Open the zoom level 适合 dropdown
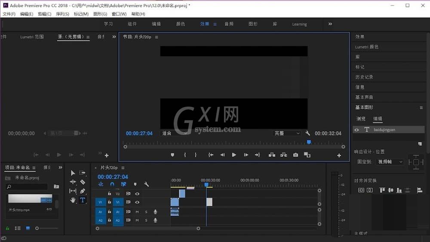The height and width of the screenshot is (242, 430). (x=174, y=133)
